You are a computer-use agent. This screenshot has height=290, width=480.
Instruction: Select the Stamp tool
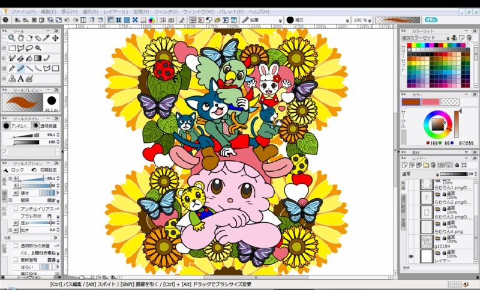pyautogui.click(x=12, y=79)
